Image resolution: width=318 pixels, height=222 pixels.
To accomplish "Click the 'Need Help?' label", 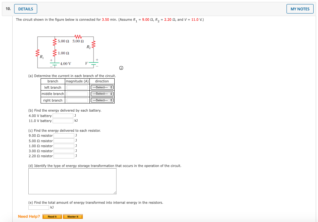I will coord(29,217).
